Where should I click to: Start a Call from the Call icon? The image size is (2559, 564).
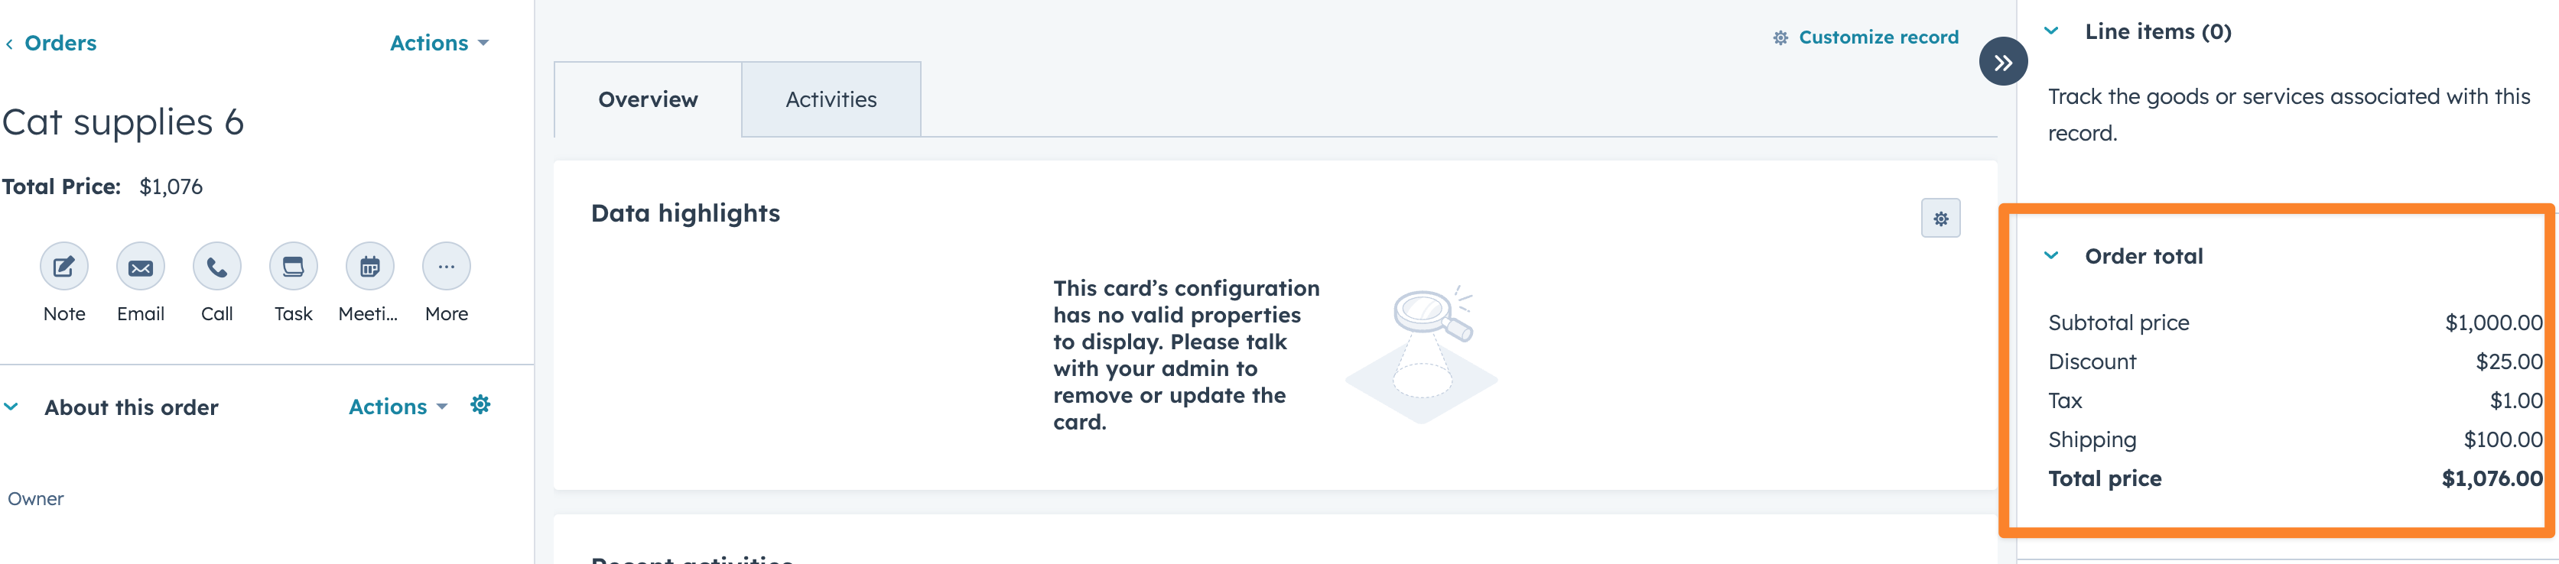[x=216, y=266]
